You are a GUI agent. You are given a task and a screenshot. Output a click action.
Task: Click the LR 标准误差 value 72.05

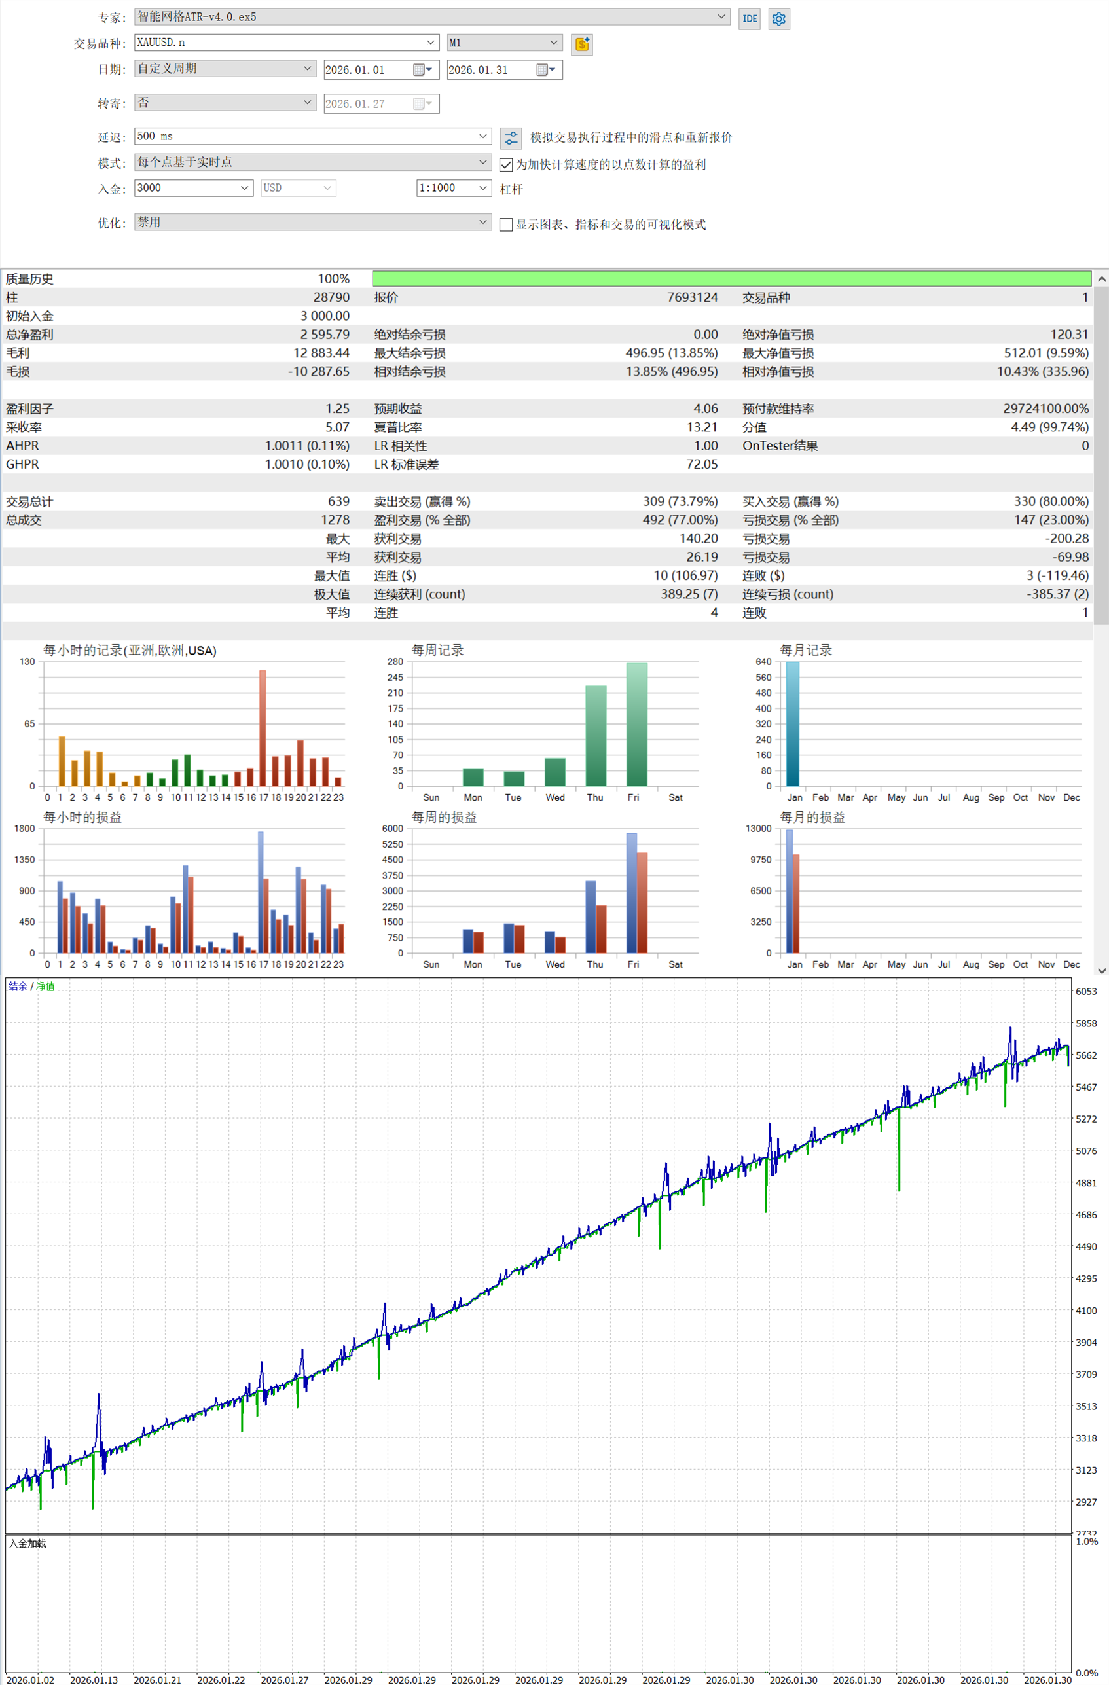pyautogui.click(x=702, y=463)
